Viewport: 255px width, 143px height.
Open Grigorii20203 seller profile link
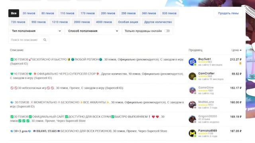[207, 116]
